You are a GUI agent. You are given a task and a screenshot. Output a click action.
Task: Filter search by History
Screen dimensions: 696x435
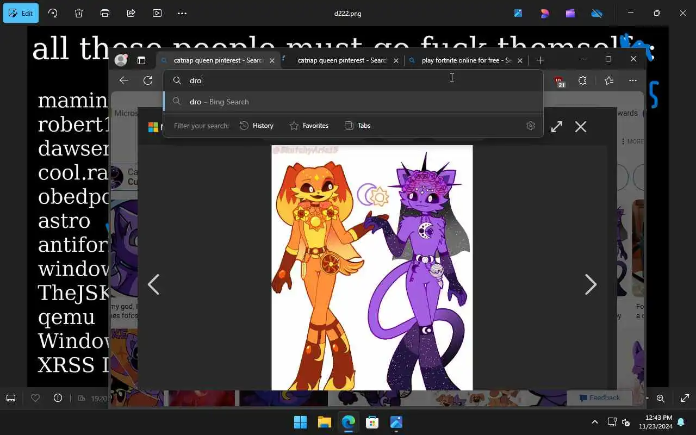tap(257, 126)
